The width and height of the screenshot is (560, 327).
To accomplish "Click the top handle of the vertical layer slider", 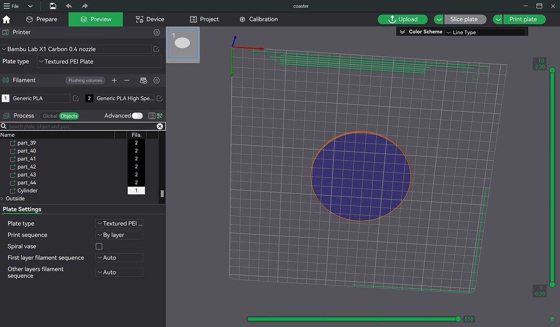I will coord(552,70).
